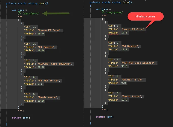
Task: Click price value 18.0 in right snippet
Action: tap(124, 49)
